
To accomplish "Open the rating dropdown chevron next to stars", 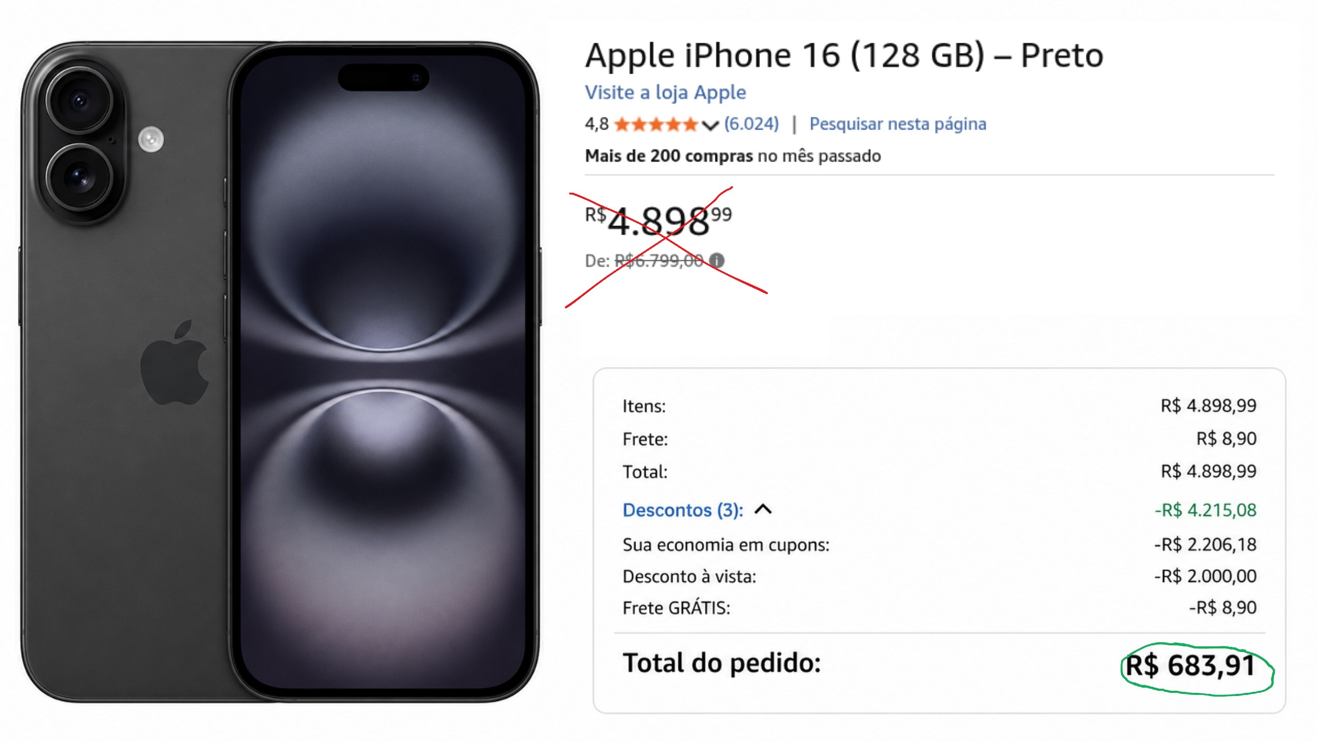I will coord(711,126).
